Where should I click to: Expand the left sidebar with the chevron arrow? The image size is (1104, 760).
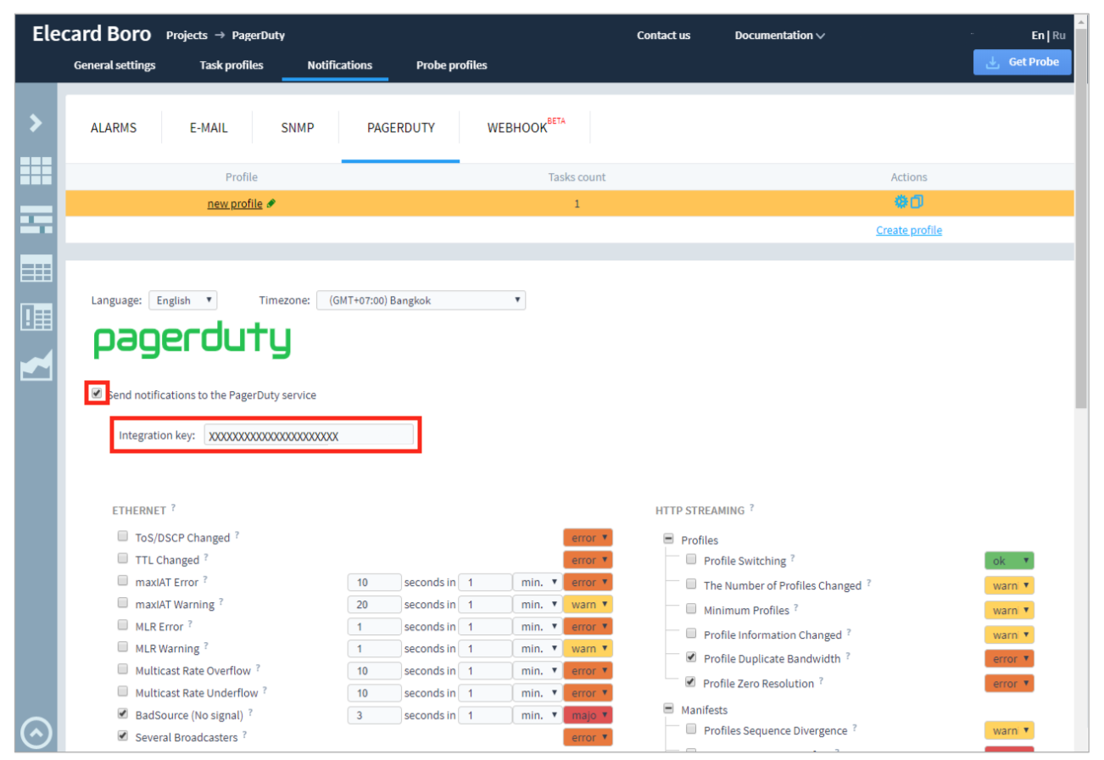[x=36, y=124]
